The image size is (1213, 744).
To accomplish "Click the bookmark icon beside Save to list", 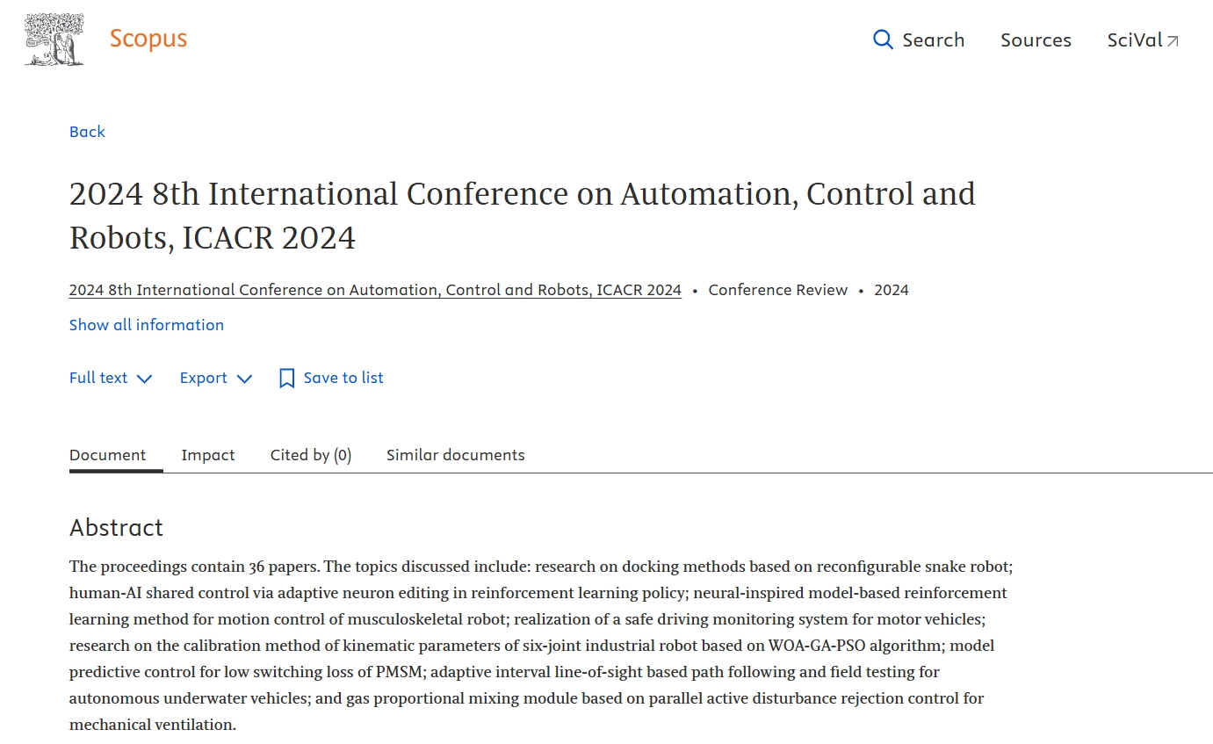I will pyautogui.click(x=286, y=378).
